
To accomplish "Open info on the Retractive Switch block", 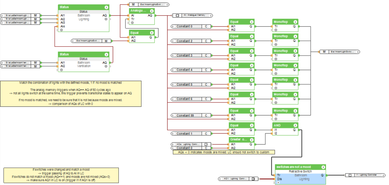I will (323, 167).
